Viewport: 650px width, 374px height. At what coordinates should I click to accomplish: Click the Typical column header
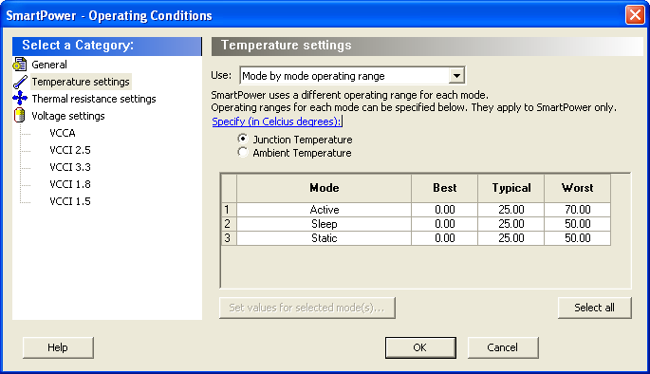(x=511, y=188)
